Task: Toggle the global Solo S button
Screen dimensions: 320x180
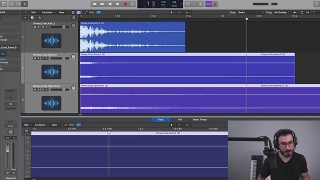Action: point(39,18)
